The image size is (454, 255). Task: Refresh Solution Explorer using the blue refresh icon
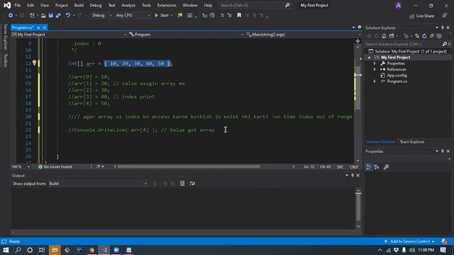tap(424, 36)
